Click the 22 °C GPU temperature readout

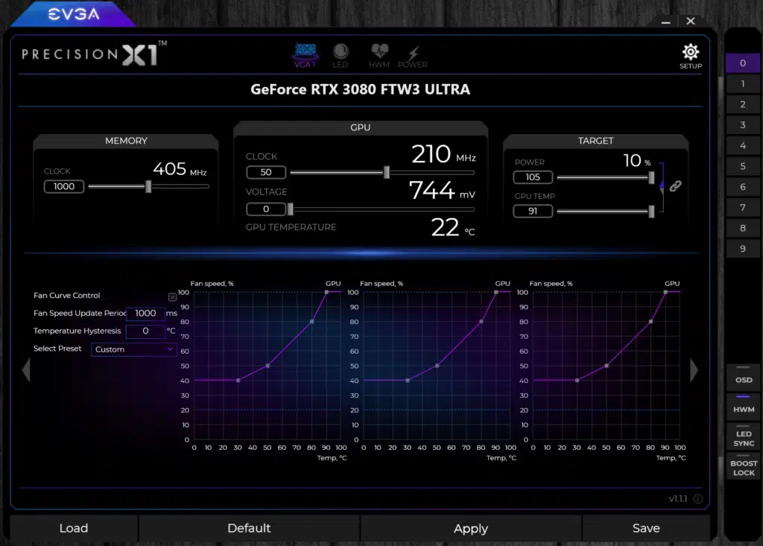click(452, 228)
